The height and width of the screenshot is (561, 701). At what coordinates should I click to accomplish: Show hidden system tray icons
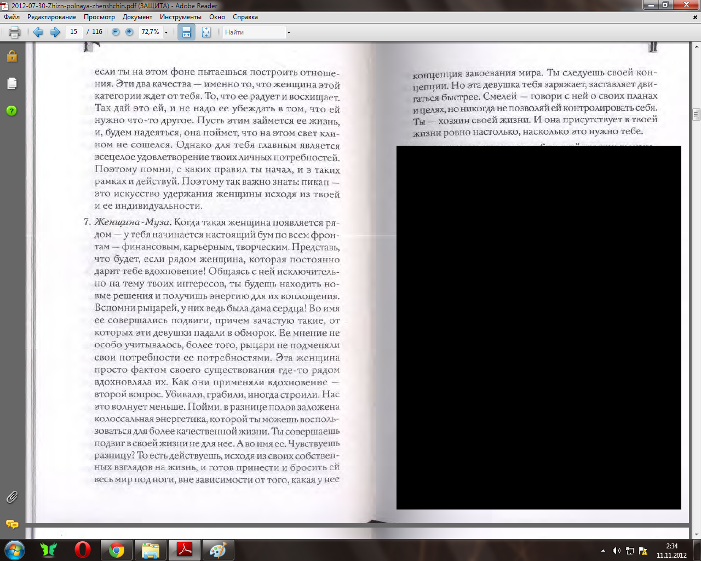click(x=603, y=551)
